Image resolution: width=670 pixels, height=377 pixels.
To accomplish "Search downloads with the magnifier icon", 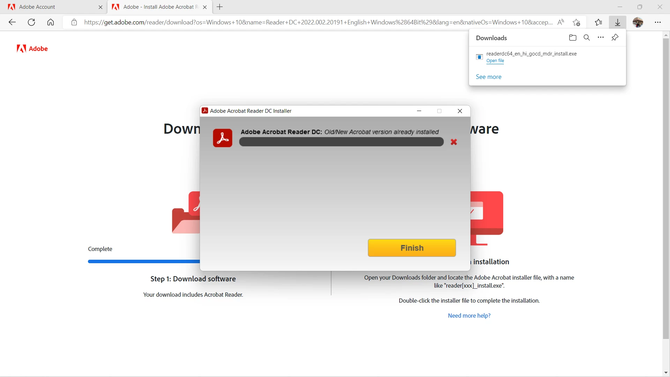I will click(587, 38).
